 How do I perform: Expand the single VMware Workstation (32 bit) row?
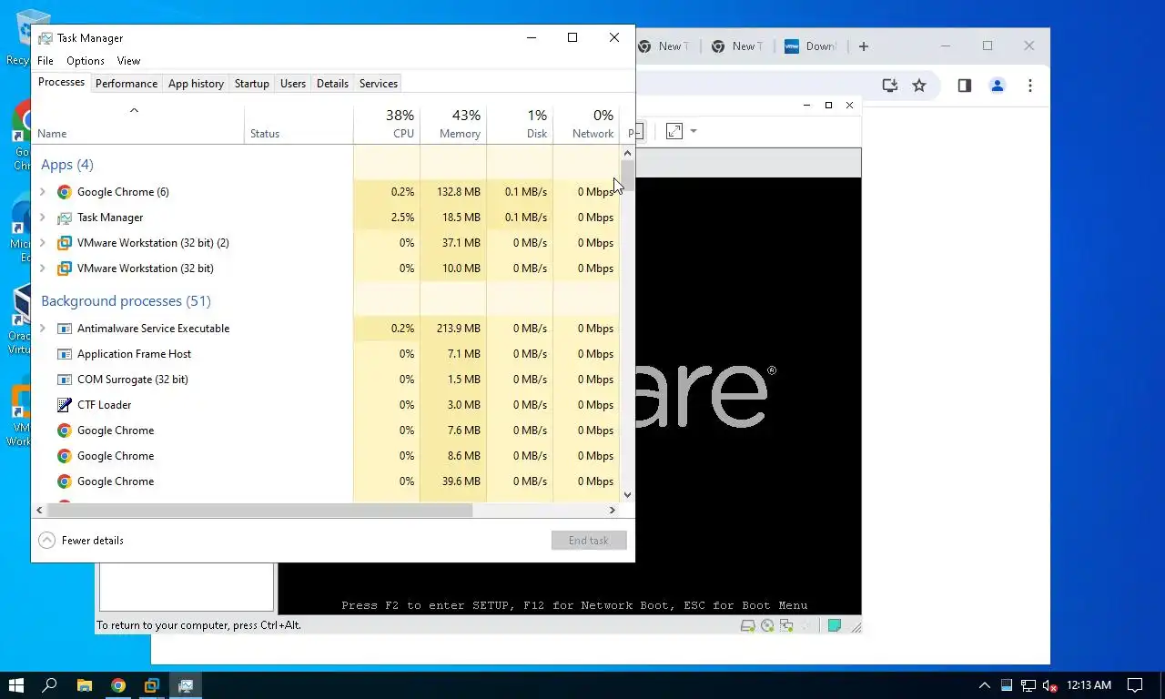(x=43, y=268)
